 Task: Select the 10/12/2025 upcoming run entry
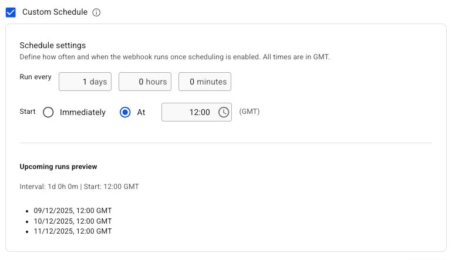(73, 221)
